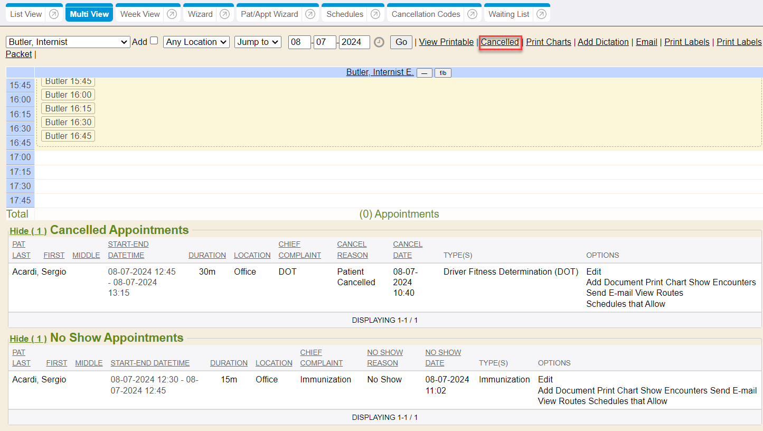Open the Jump to dropdown
The image size is (763, 431).
coord(258,42)
